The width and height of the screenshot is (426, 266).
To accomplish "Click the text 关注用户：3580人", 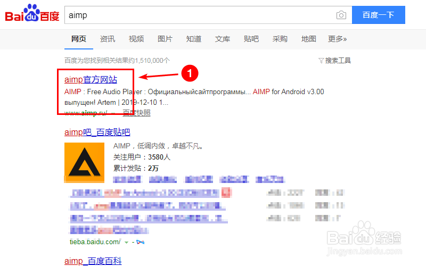I will (142, 157).
